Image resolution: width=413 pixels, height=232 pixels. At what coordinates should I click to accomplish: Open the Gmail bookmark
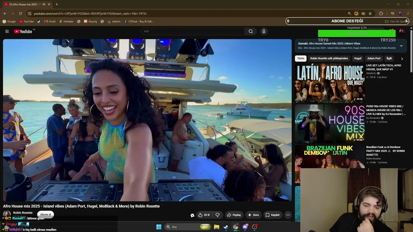[50, 22]
